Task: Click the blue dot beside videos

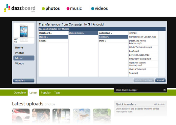Action: [x=93, y=8]
